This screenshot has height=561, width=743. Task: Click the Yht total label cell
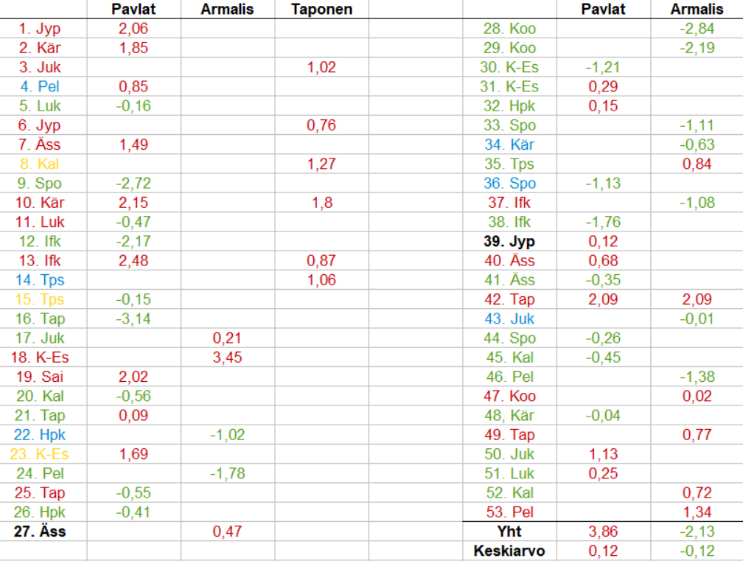coord(509,531)
